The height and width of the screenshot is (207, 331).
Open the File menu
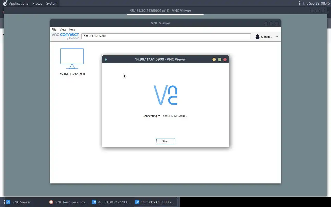54,29
